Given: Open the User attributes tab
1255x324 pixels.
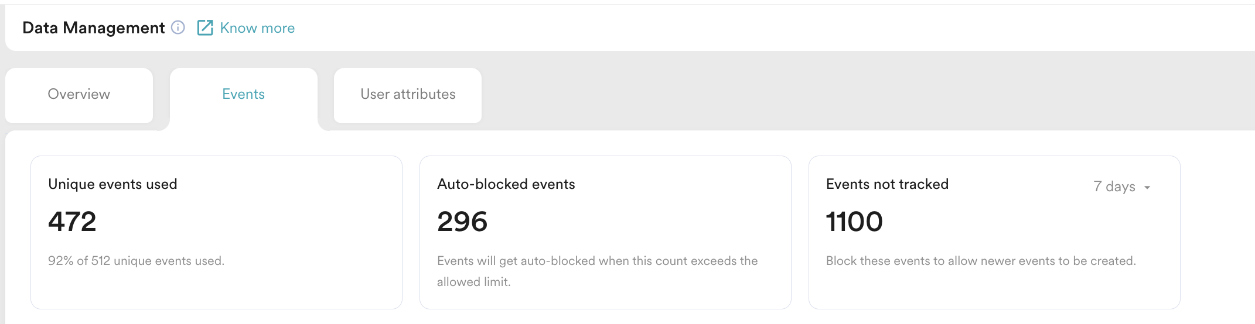Looking at the screenshot, I should click(408, 94).
